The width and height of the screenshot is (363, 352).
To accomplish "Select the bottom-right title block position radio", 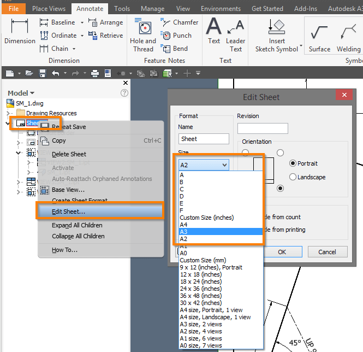I will [280, 188].
